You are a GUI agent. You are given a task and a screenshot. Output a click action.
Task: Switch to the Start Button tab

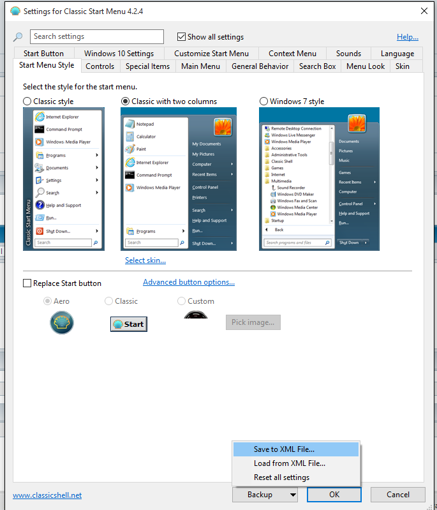pos(43,54)
